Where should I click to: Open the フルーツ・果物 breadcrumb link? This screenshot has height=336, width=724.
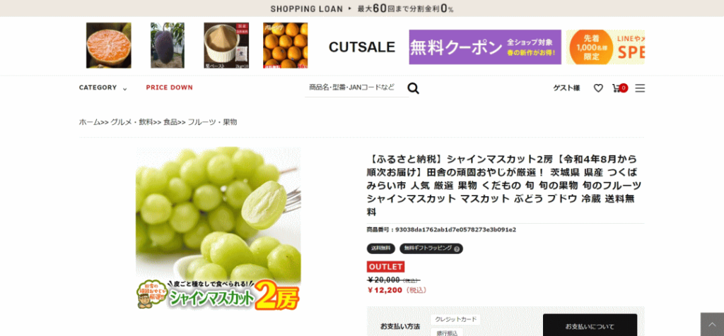point(212,122)
